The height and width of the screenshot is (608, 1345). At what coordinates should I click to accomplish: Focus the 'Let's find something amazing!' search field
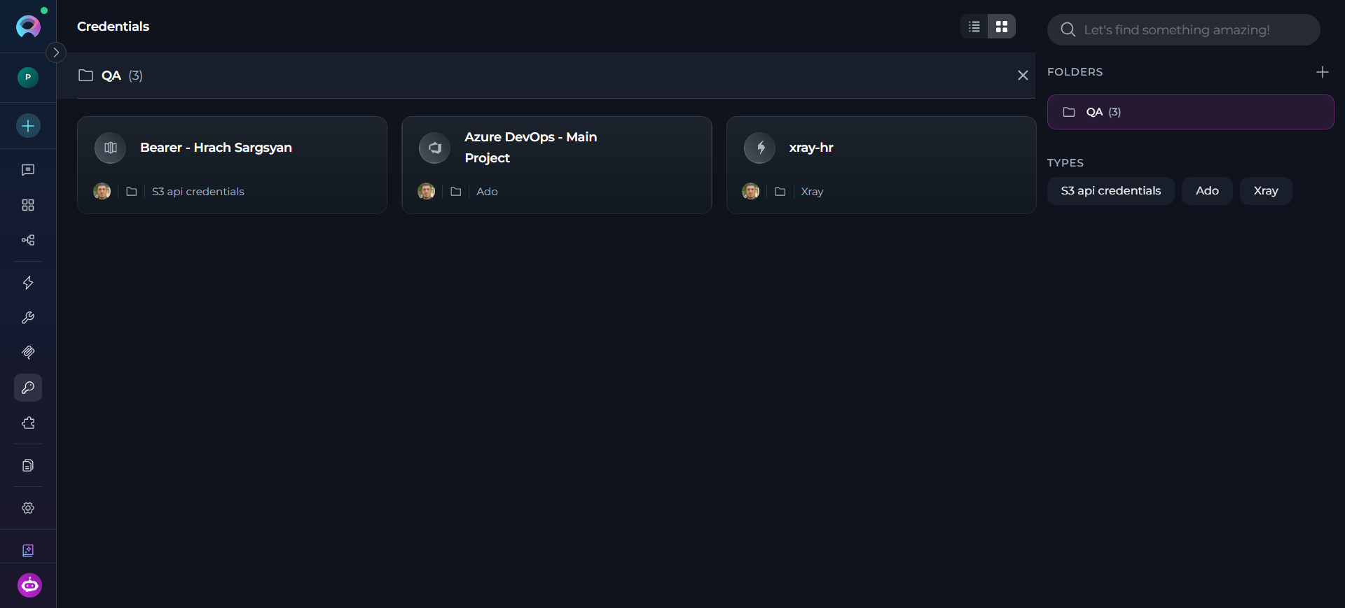point(1184,29)
